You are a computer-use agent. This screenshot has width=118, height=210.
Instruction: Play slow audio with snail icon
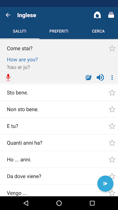88,78
